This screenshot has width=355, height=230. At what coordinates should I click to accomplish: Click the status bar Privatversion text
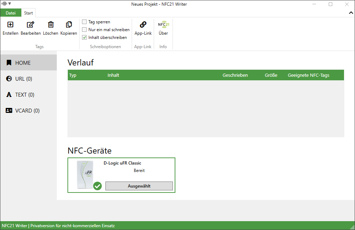click(72, 225)
